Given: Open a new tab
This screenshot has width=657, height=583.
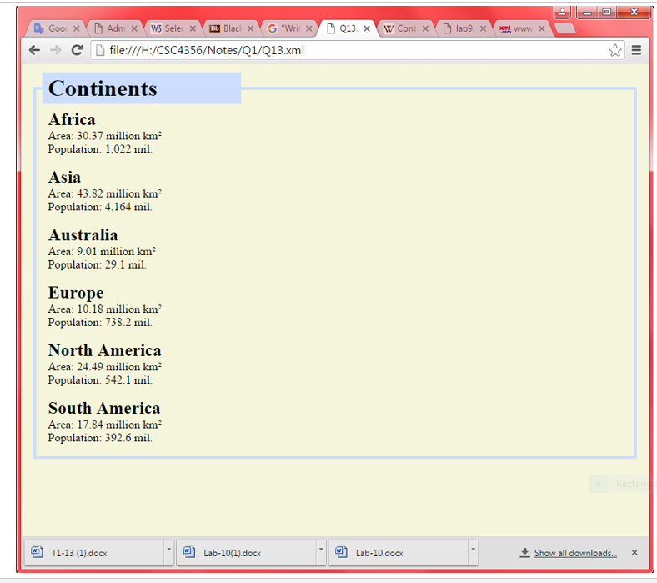Looking at the screenshot, I should (x=564, y=28).
